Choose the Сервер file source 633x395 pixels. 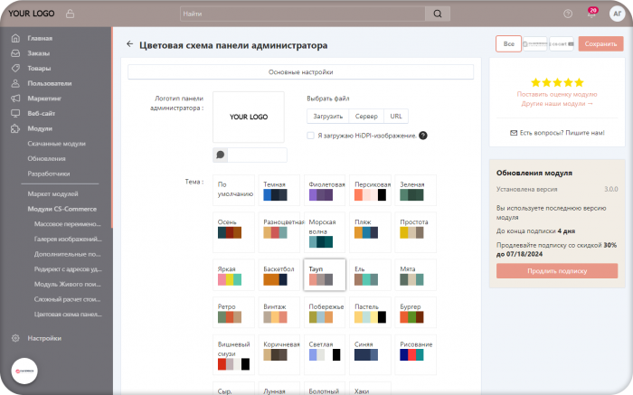[366, 117]
